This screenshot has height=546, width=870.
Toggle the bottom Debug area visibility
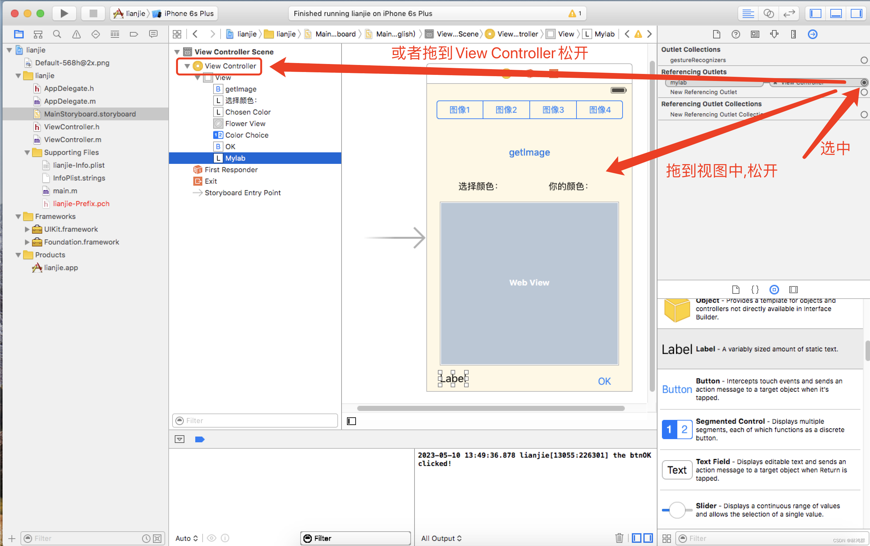point(836,13)
